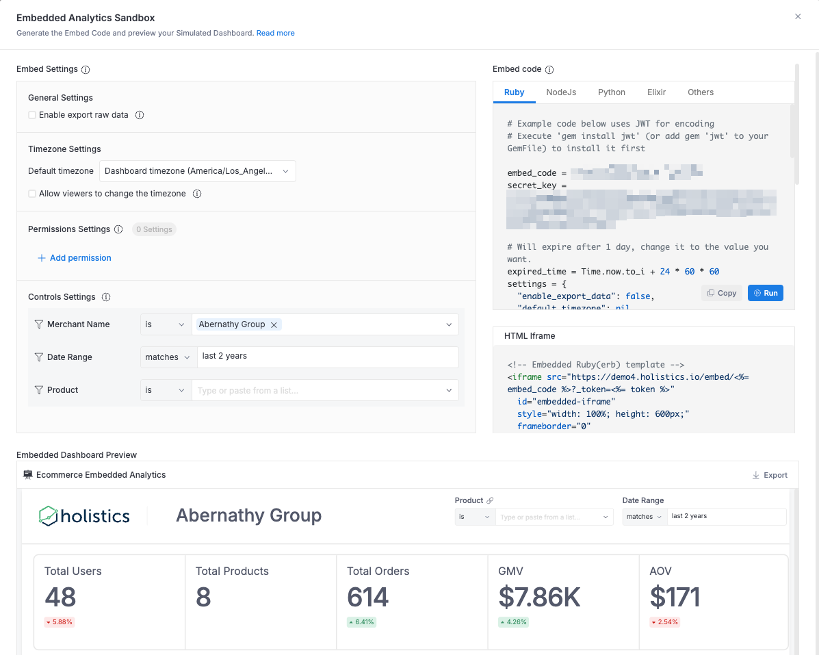Screen dimensions: 819x655
Task: Click the Total Products value 8
Action: click(x=203, y=597)
